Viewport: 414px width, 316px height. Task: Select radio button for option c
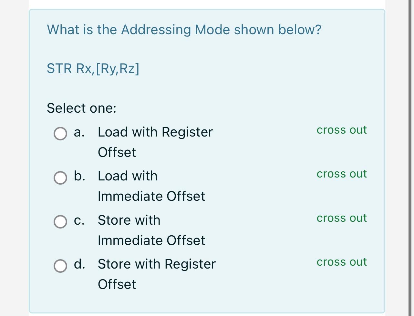(60, 221)
